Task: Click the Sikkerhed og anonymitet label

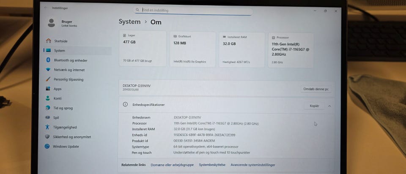Action: (72, 137)
